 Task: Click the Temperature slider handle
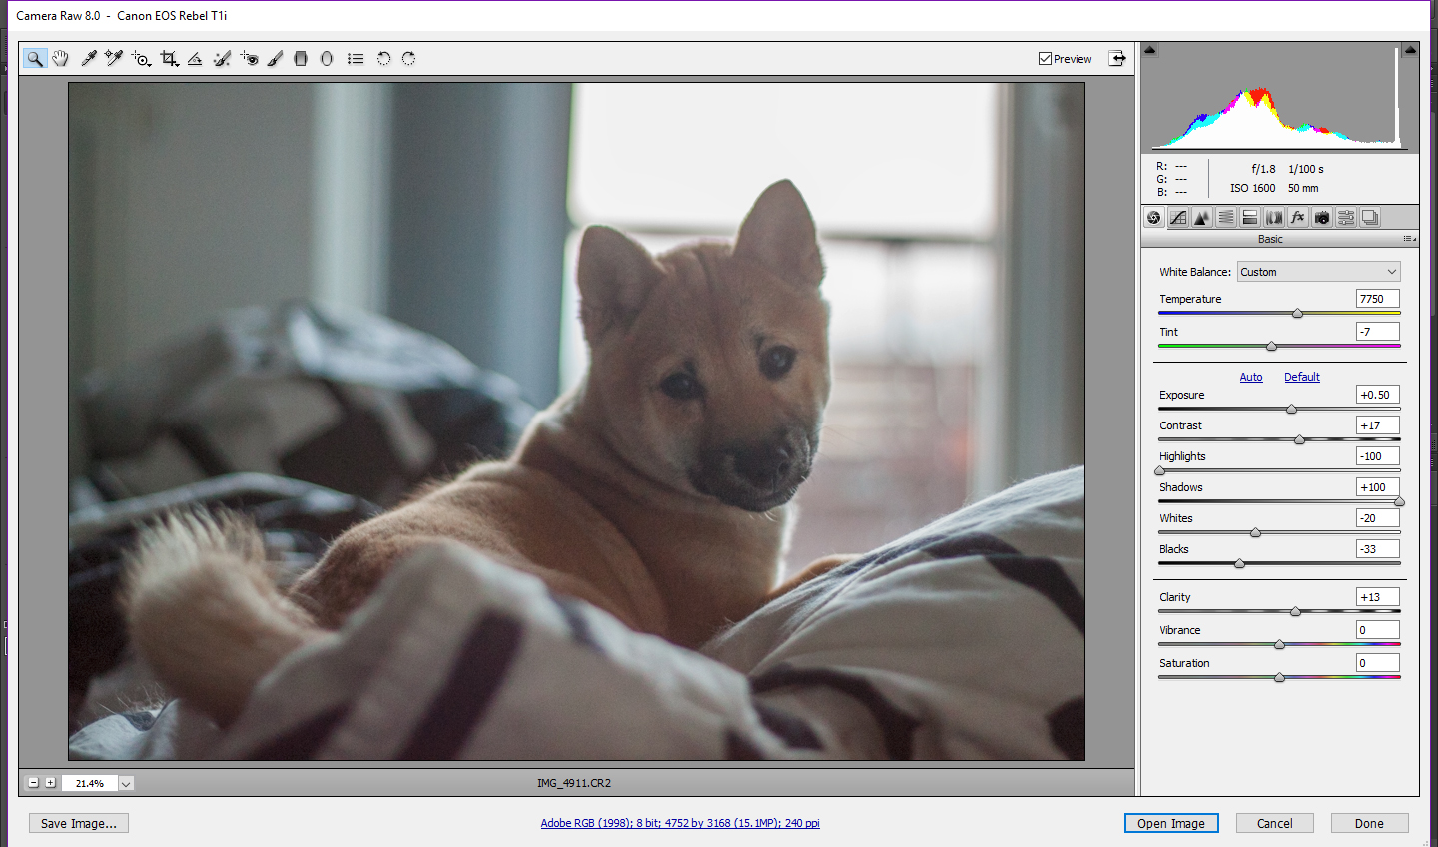pos(1297,314)
